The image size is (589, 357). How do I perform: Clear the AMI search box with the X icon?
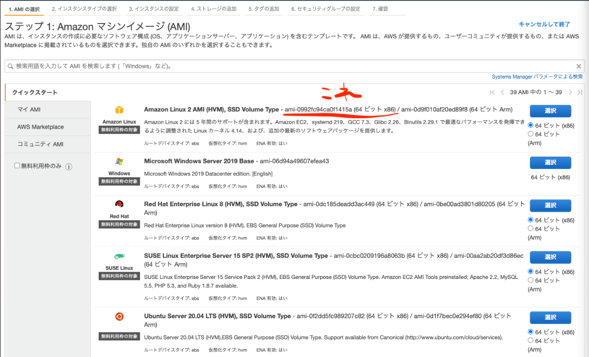click(579, 66)
